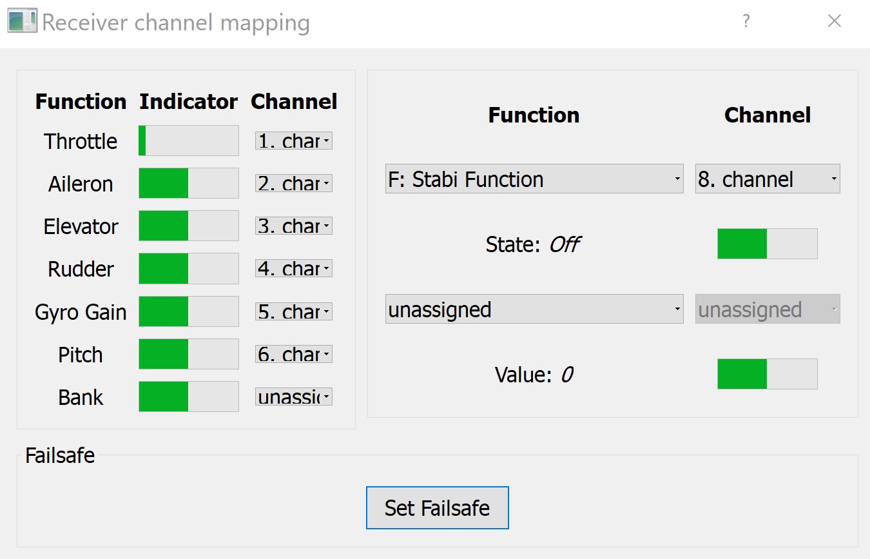Open the Bank channel dropdown

point(294,397)
